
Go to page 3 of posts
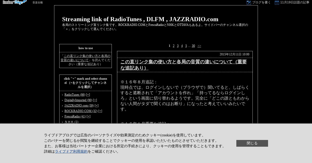178,46
